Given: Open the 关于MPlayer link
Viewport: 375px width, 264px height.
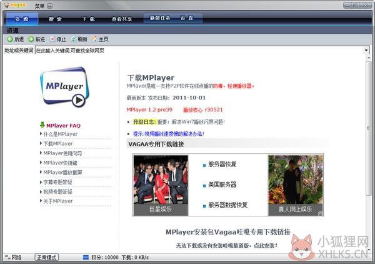Looking at the screenshot, I should [x=58, y=201].
